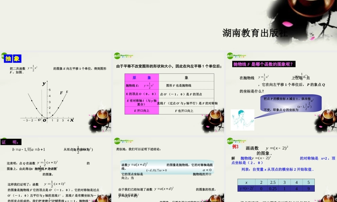337x202 pixels.
Task: Click the line 由于我们已经知道了函数
Action: pyautogui.click(x=167, y=189)
